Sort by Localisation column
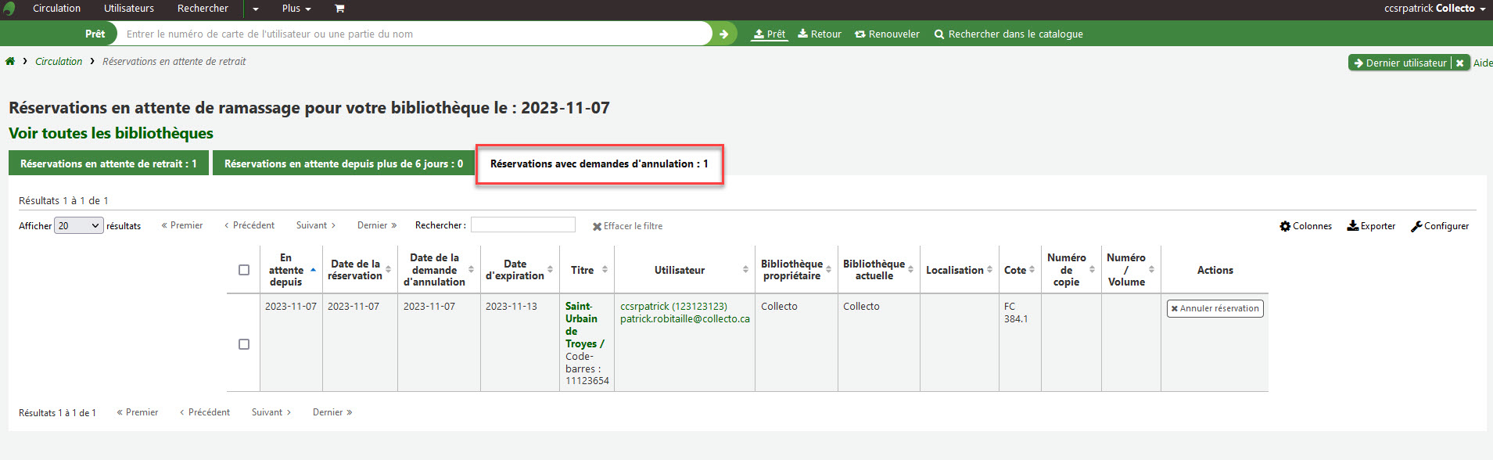1493x460 pixels. [x=959, y=270]
